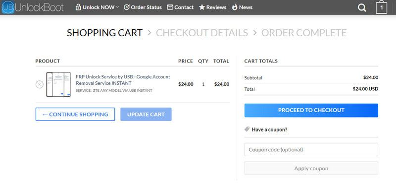Screen dimensions: 396x185
Task: Click the Order Complete step label
Action: click(304, 33)
